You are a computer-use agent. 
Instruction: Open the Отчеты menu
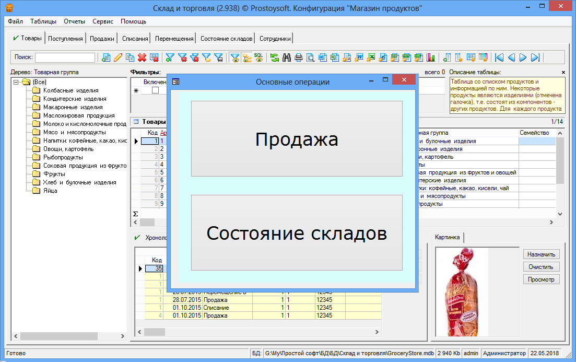tap(74, 21)
